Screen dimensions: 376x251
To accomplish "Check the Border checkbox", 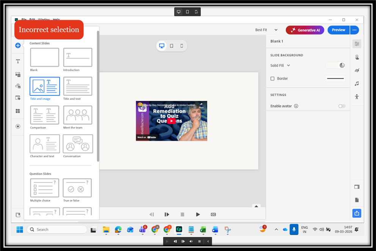I will 273,79.
